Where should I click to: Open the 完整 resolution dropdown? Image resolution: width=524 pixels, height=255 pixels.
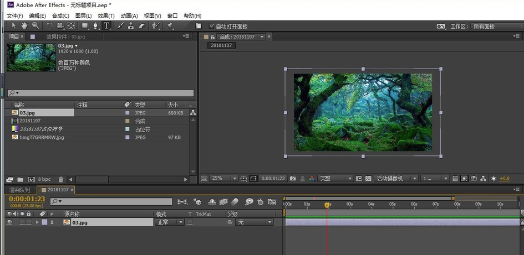click(x=335, y=178)
